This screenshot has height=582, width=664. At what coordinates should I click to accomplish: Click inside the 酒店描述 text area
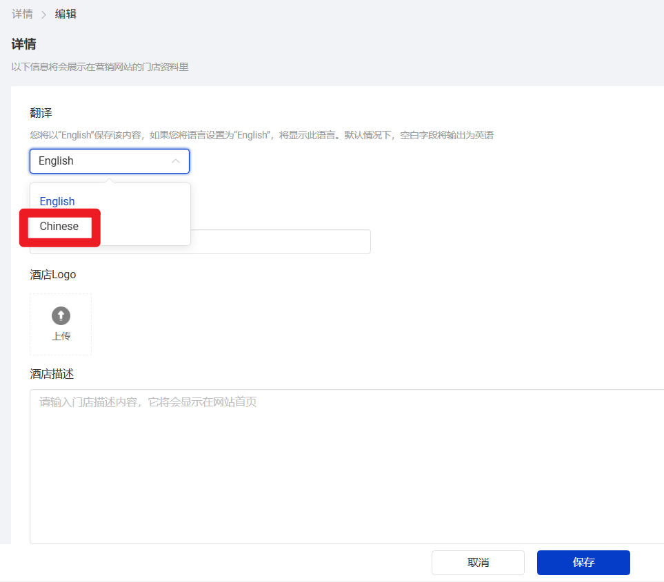coord(345,468)
